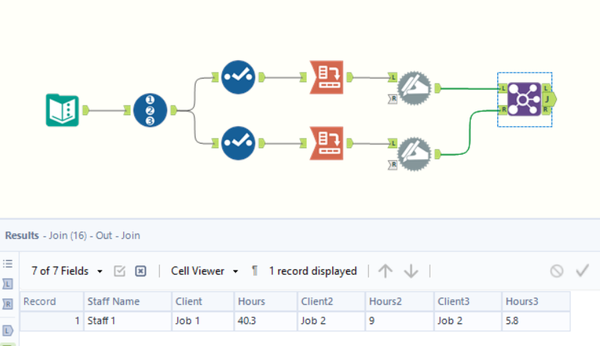600x346 pixels.
Task: Select the Input Data book tool
Action: coord(62,110)
